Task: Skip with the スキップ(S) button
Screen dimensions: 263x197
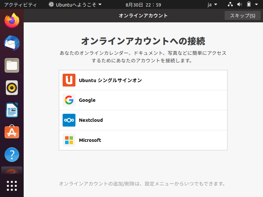Action: tap(243, 15)
